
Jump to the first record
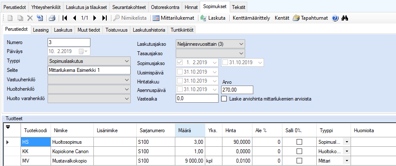(64, 18)
